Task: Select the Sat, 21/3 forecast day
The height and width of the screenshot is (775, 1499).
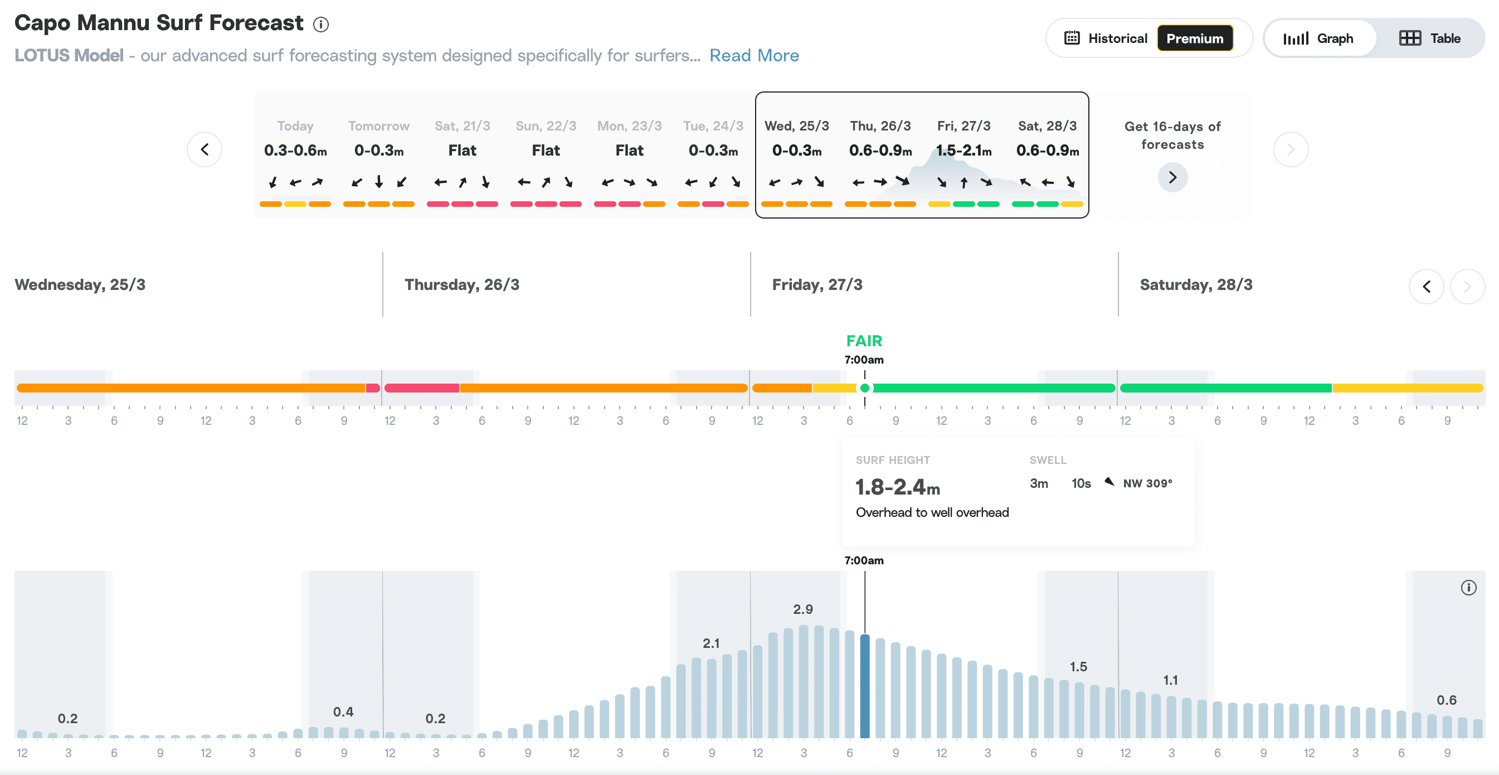Action: (462, 155)
